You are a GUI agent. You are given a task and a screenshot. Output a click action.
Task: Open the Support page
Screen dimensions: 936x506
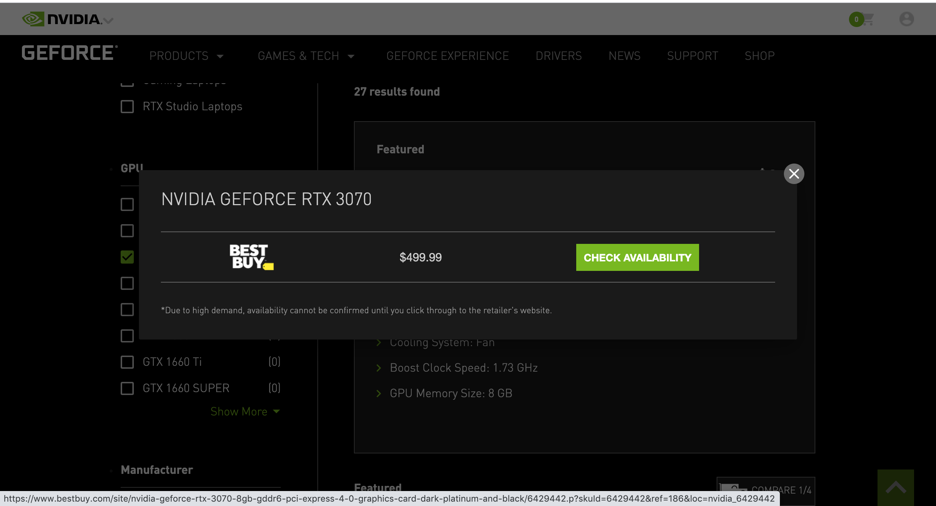pyautogui.click(x=692, y=56)
